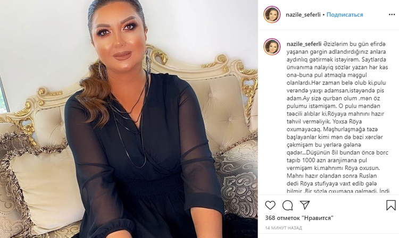
Task: View the 368 отметок "Нравится" likes list
Action: pyautogui.click(x=299, y=218)
